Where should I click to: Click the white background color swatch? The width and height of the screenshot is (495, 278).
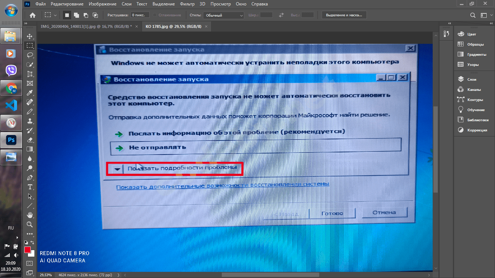pos(33,254)
